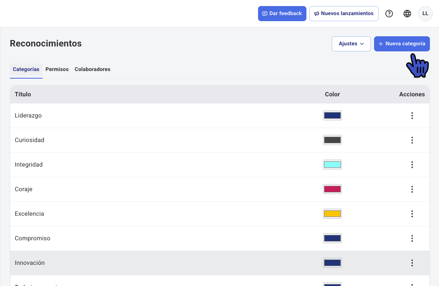The height and width of the screenshot is (286, 439).
Task: Open actions menu for Liderazgo row
Action: pyautogui.click(x=412, y=116)
